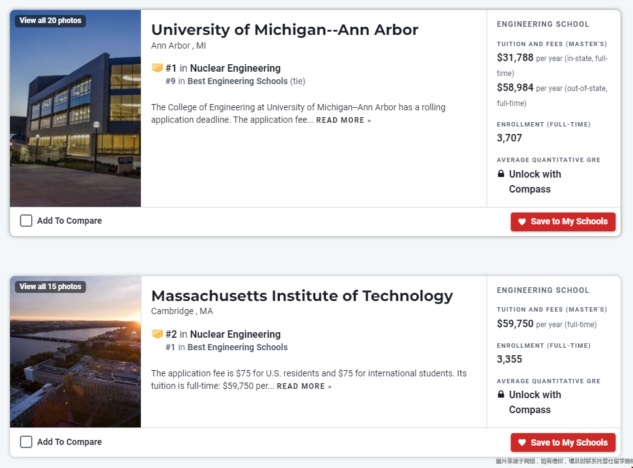
Task: Save MIT to My Schools
Action: tap(563, 442)
